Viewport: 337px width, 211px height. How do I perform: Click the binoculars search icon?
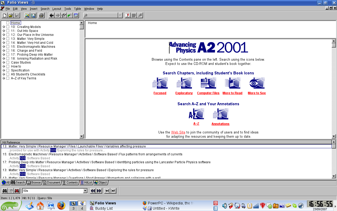5,191
